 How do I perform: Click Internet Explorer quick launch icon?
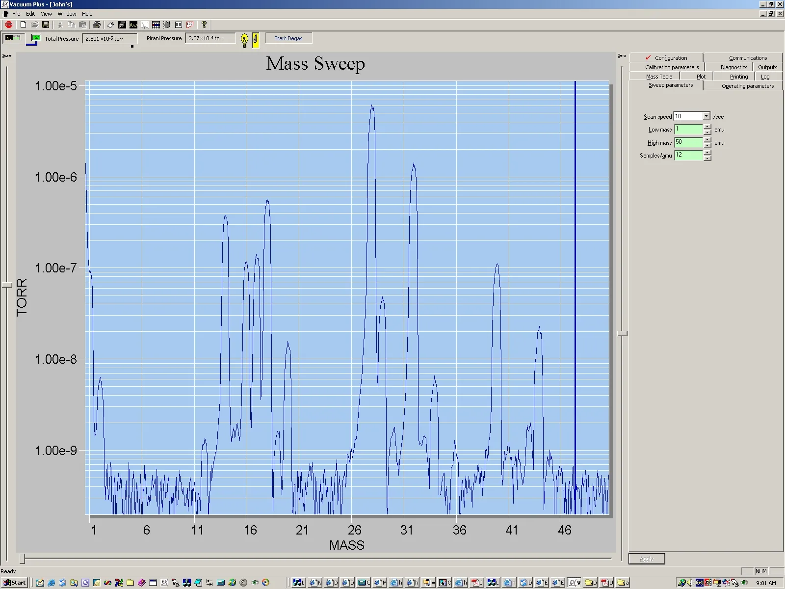coord(52,583)
